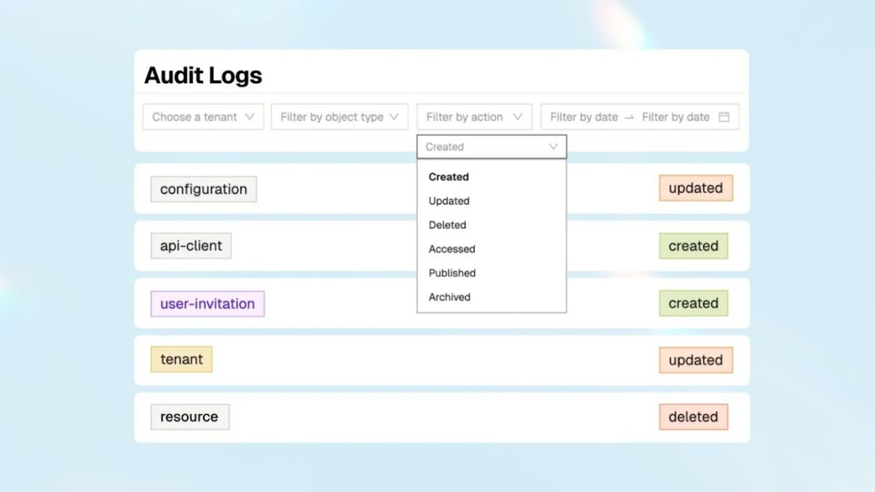Click the chevron in the Created select box
The height and width of the screenshot is (492, 875).
point(553,147)
